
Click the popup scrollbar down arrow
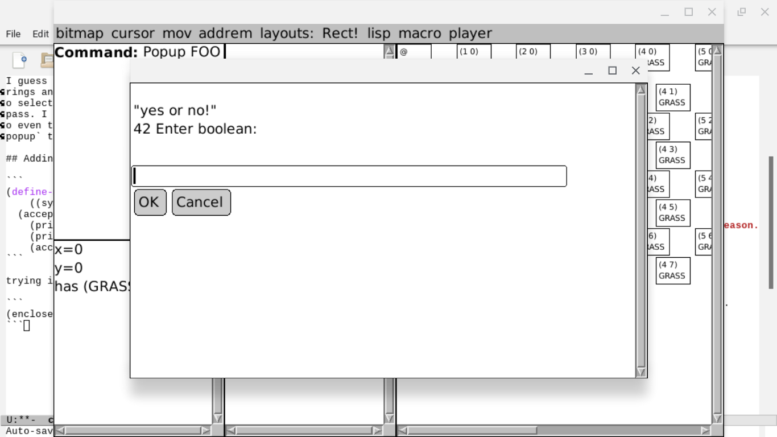pos(641,372)
